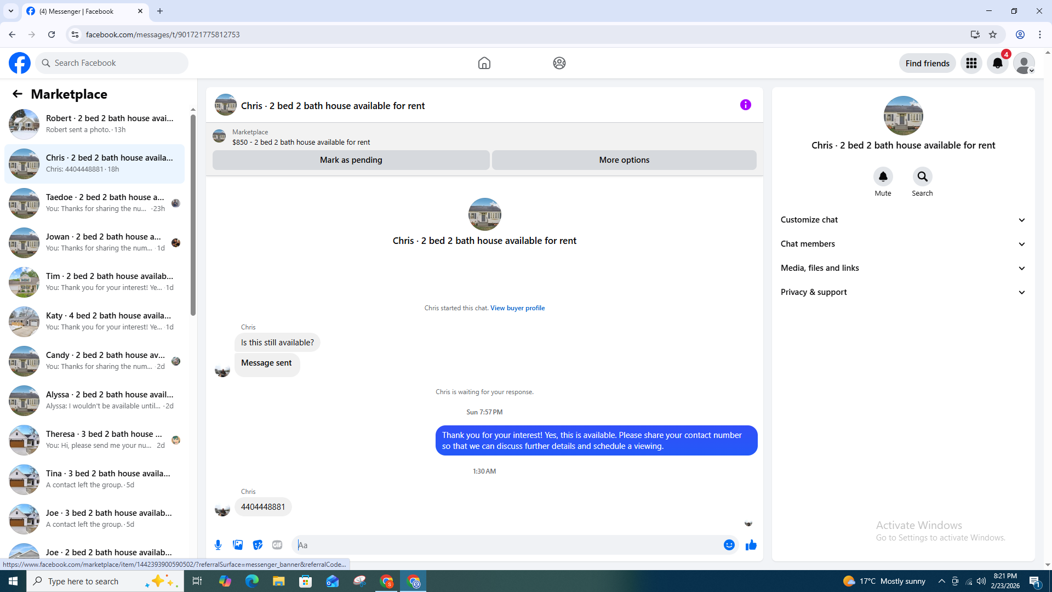The height and width of the screenshot is (592, 1052).
Task: Expand Privacy & support section
Action: [902, 292]
